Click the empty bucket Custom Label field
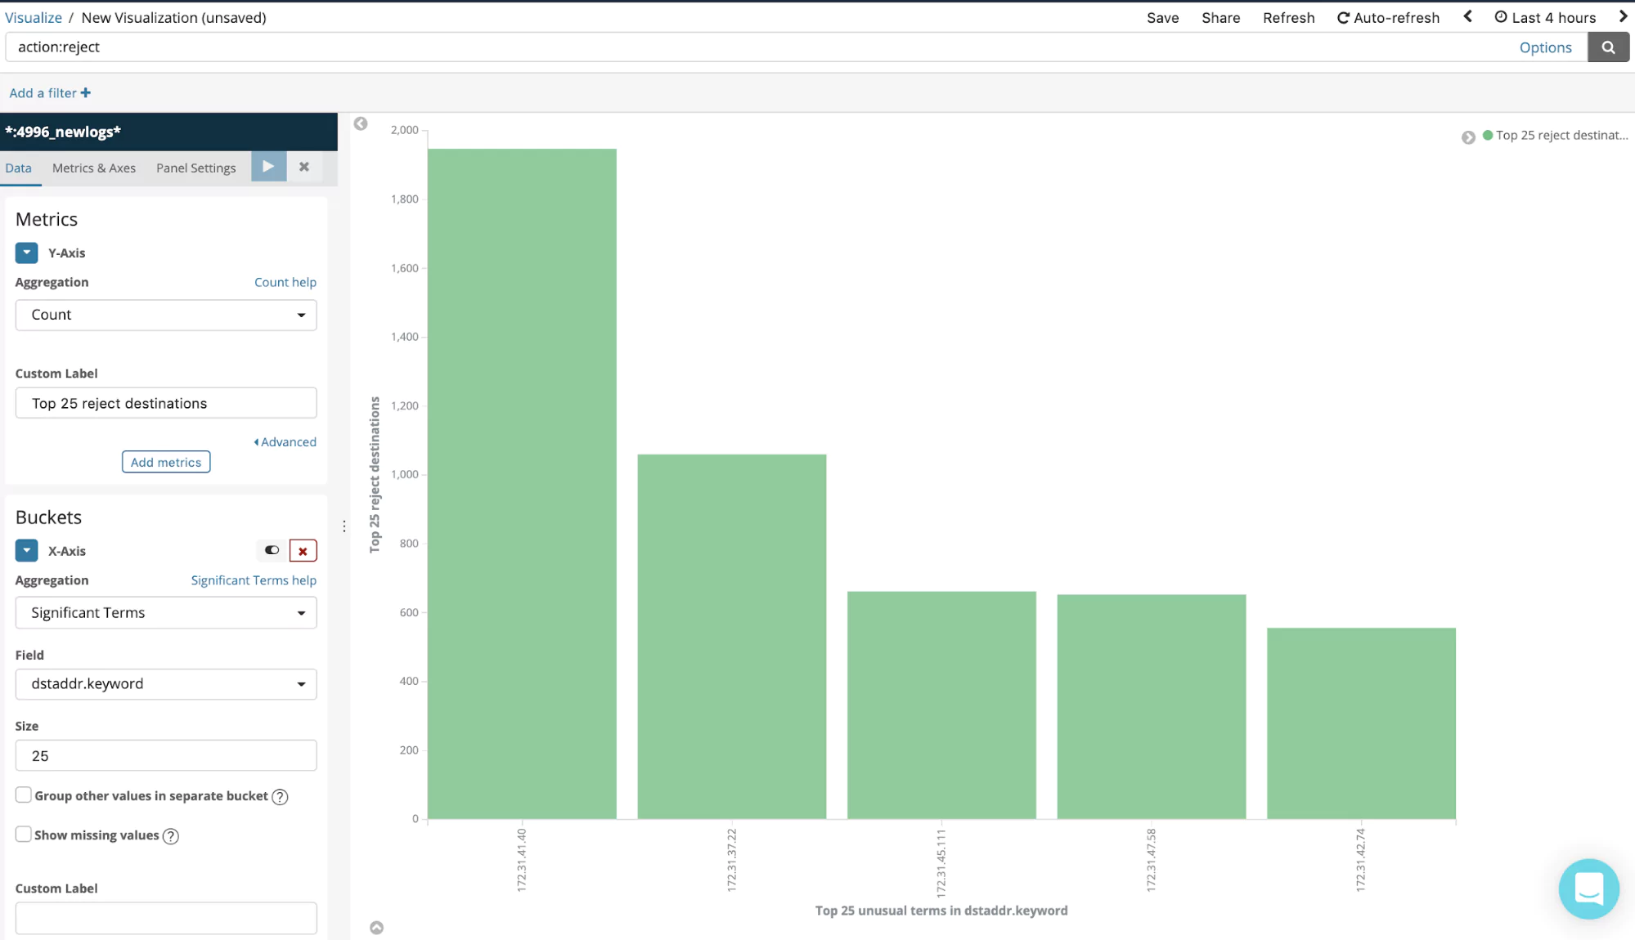This screenshot has height=940, width=1635. point(166,918)
